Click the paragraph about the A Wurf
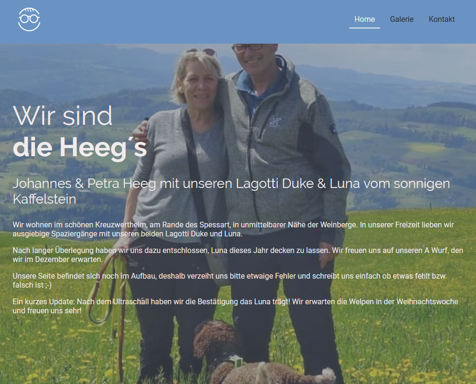Screen dimensions: 476x384 click(x=238, y=255)
